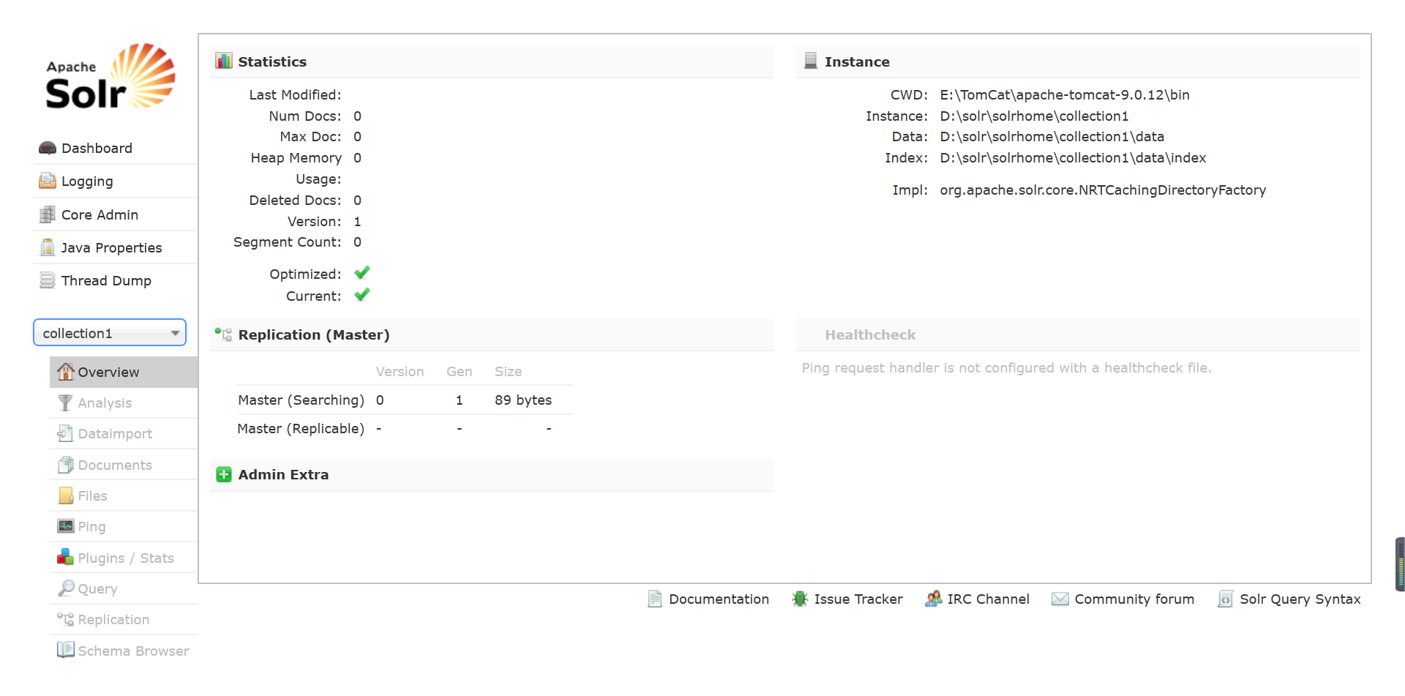The image size is (1405, 696).
Task: Click the Optimized green checkmark
Action: coord(362,273)
